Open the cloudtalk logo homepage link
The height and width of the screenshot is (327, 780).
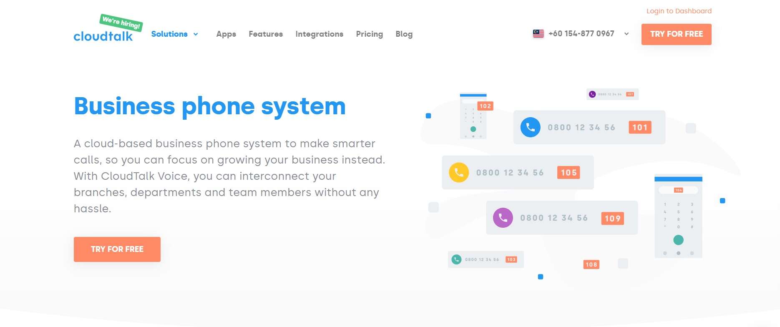click(103, 36)
